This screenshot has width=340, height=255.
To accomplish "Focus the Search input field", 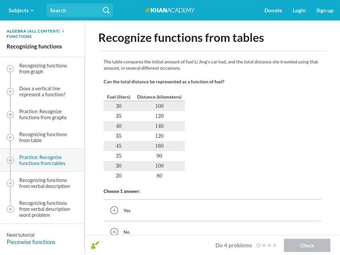I will (x=74, y=10).
